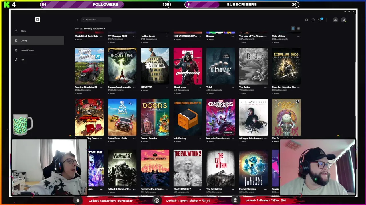The width and height of the screenshot is (366, 205).
Task: Open Deus Ex Mankind Divided cover
Action: pos(286,66)
